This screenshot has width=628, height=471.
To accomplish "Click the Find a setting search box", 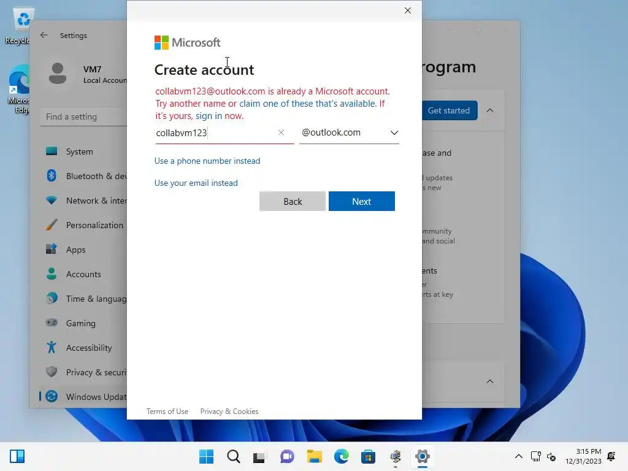I will (83, 117).
